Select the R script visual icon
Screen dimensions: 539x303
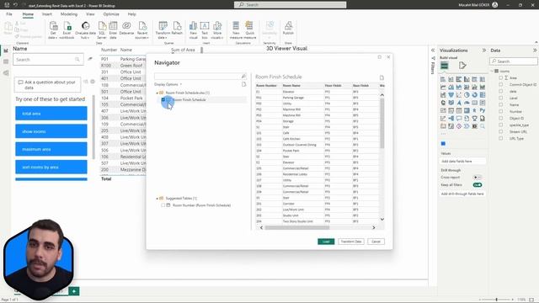click(x=475, y=110)
